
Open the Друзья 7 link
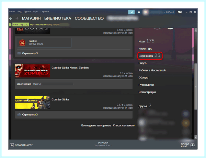(x=145, y=106)
